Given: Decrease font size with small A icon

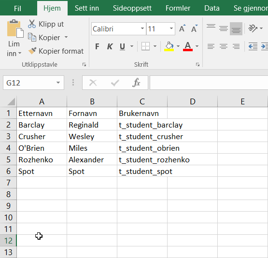Looking at the screenshot, I should [x=194, y=29].
